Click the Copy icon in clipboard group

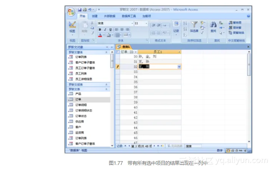[92, 28]
